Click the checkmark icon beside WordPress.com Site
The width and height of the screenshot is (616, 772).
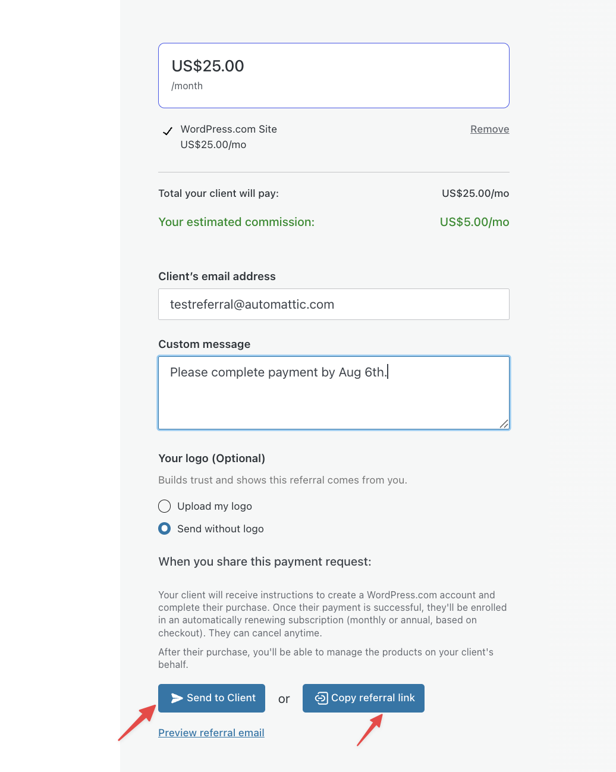click(x=168, y=131)
